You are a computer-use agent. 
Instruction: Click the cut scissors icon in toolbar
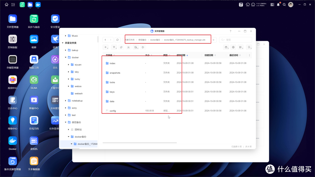click(128, 47)
